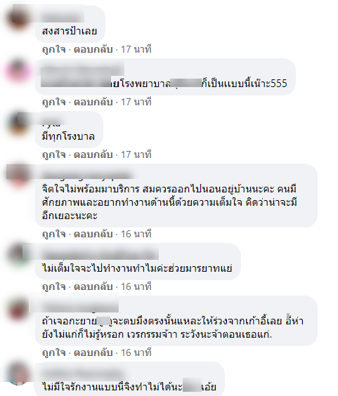This screenshot has height=396, width=338.
Task: Like the comment ending with 'ก็เป็นแบบนี้เน๊าะ555'
Action: pos(54,102)
